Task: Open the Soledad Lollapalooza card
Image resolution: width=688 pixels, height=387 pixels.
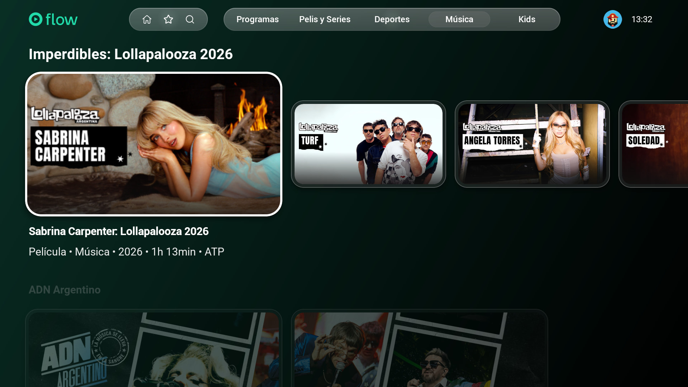Action: 654,144
